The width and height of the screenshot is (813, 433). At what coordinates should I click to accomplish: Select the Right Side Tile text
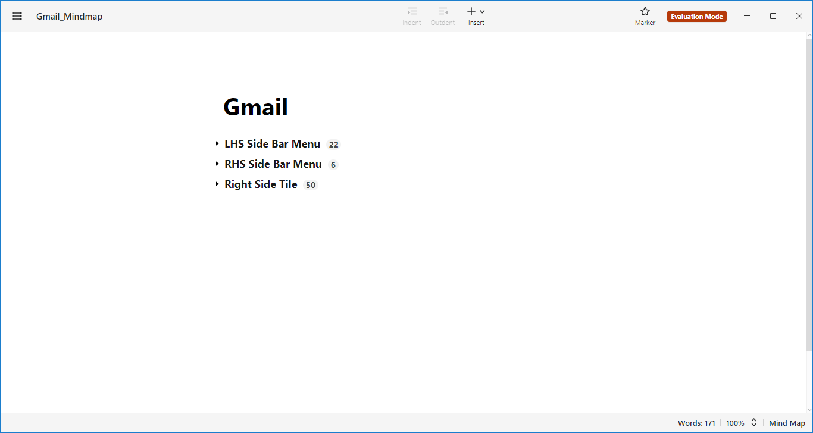coord(261,184)
